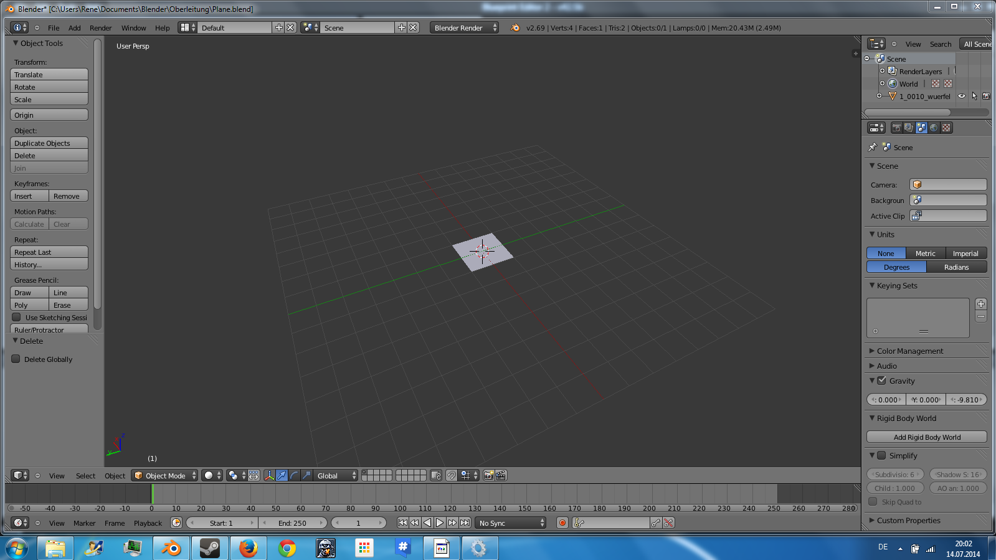Click the 1_0010_wuerfel mesh icon

point(892,96)
